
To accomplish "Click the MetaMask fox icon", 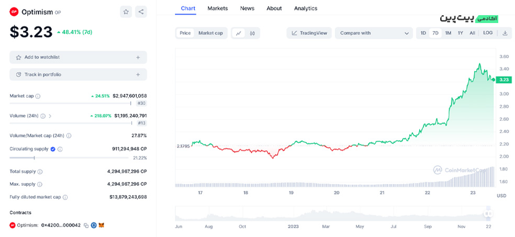I will tap(102, 225).
